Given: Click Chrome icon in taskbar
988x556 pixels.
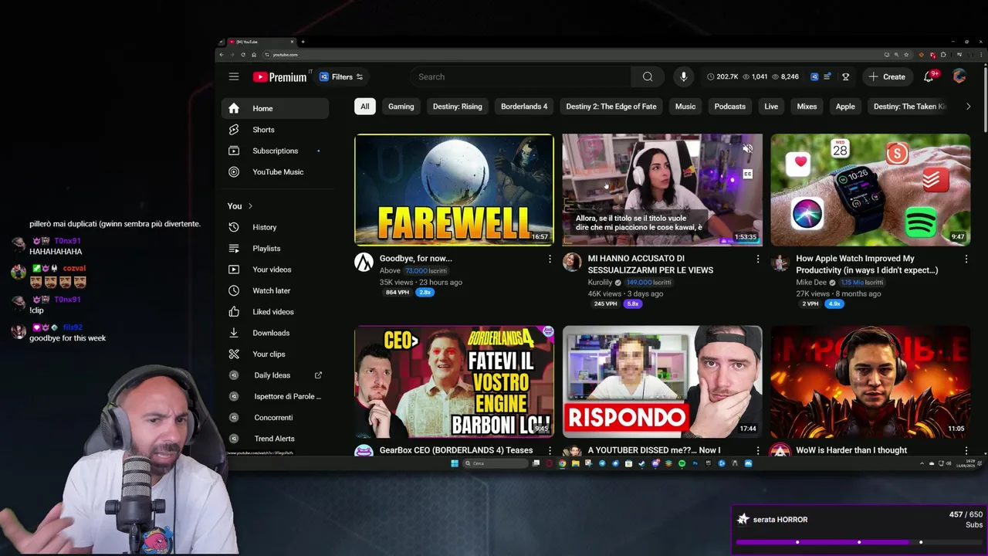Looking at the screenshot, I should pyautogui.click(x=562, y=463).
